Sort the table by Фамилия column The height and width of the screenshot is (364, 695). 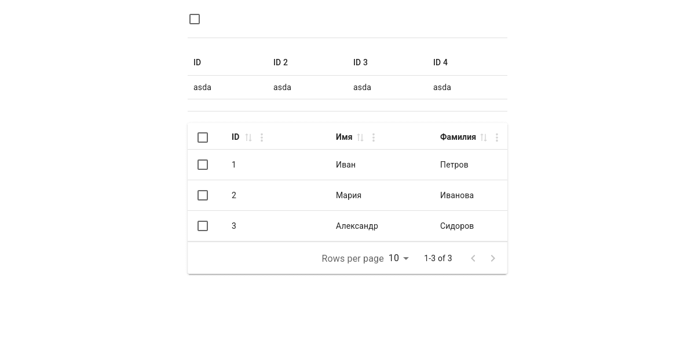[484, 138]
